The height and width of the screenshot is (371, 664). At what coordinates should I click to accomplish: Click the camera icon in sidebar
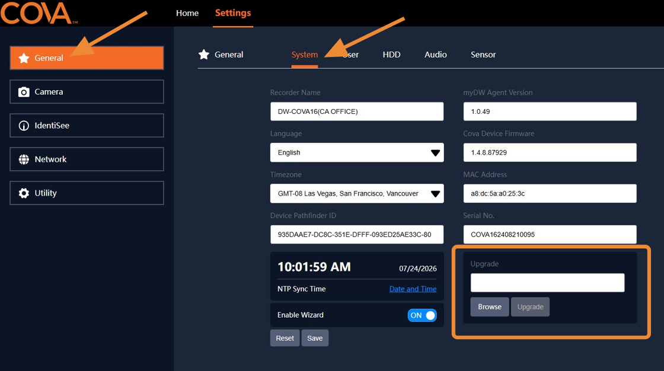(x=24, y=92)
